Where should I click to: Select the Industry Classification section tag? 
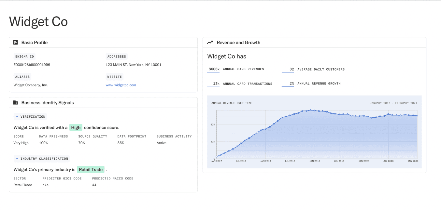pos(42,159)
